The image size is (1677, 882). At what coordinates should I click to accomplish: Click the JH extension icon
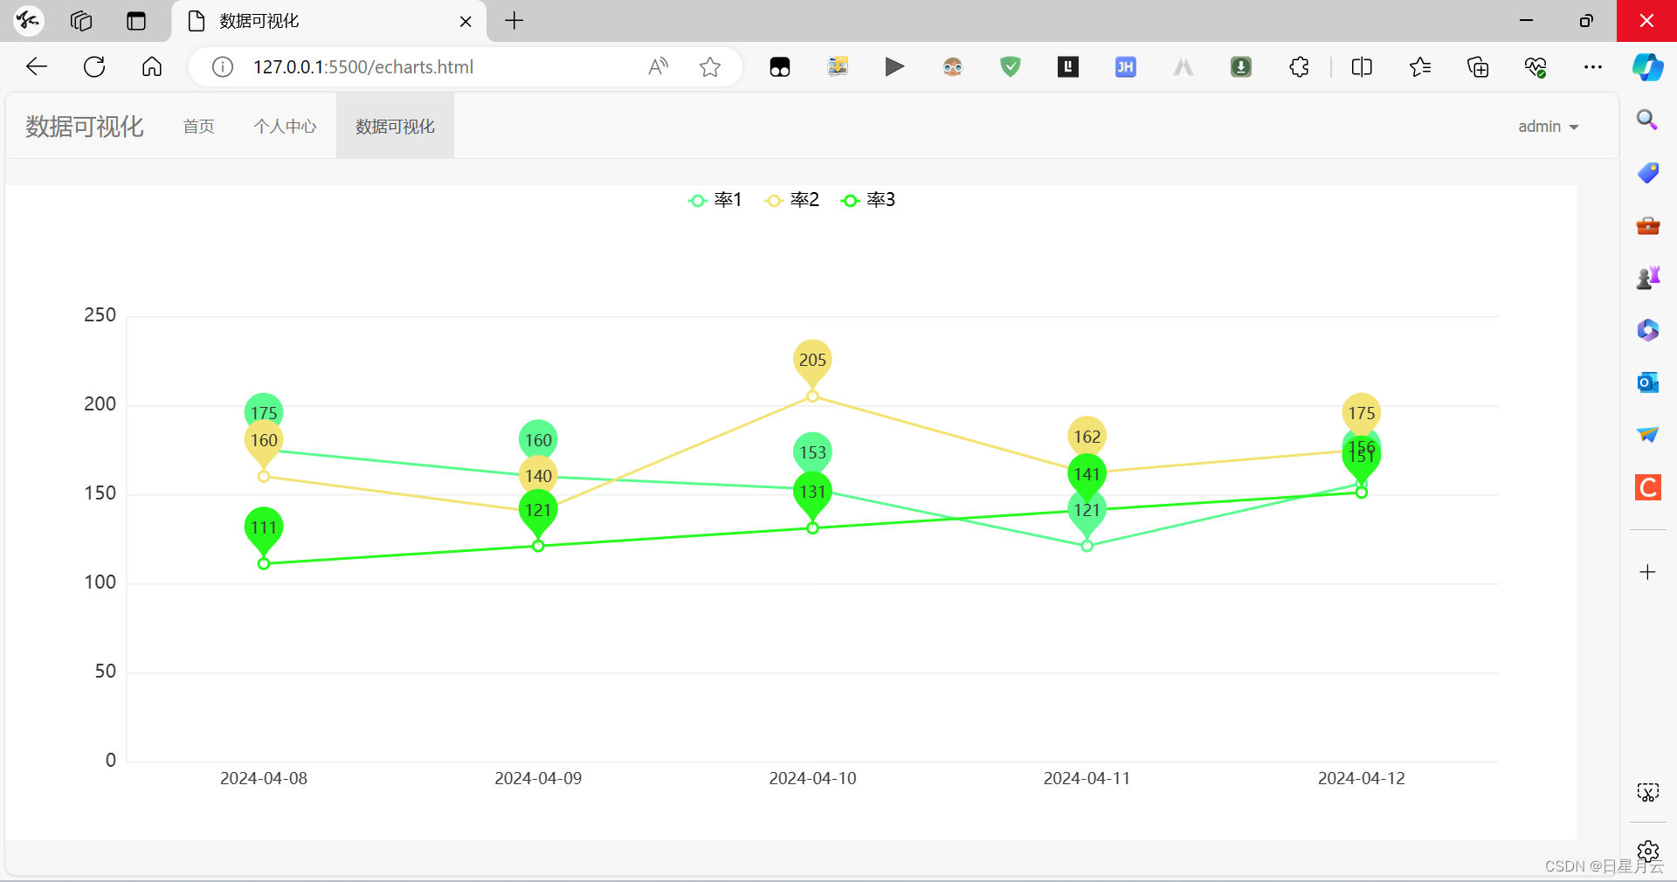pyautogui.click(x=1126, y=66)
